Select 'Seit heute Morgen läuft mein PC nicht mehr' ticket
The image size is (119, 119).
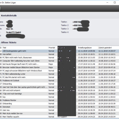59,64
